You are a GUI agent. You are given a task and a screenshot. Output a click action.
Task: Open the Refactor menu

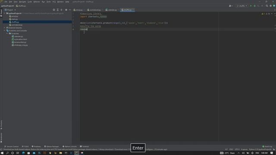37,2
